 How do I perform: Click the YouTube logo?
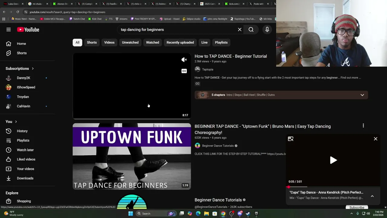28,29
